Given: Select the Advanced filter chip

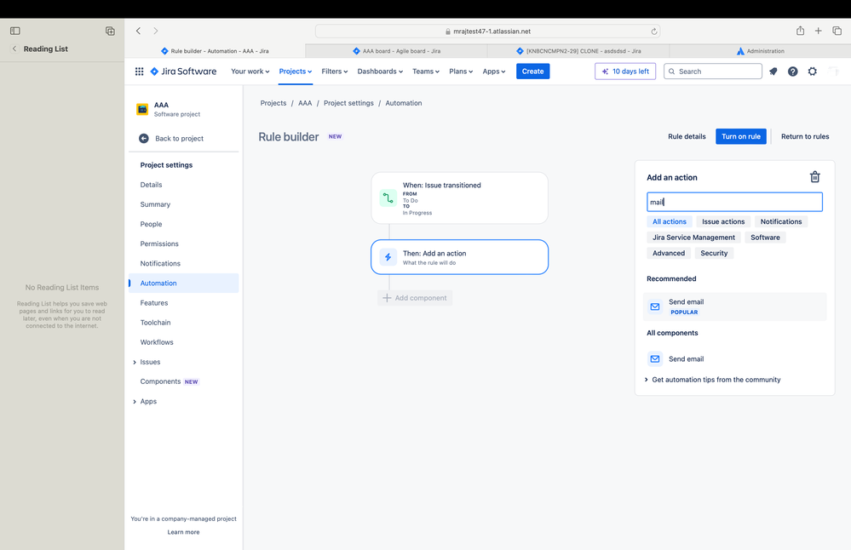Looking at the screenshot, I should tap(669, 254).
